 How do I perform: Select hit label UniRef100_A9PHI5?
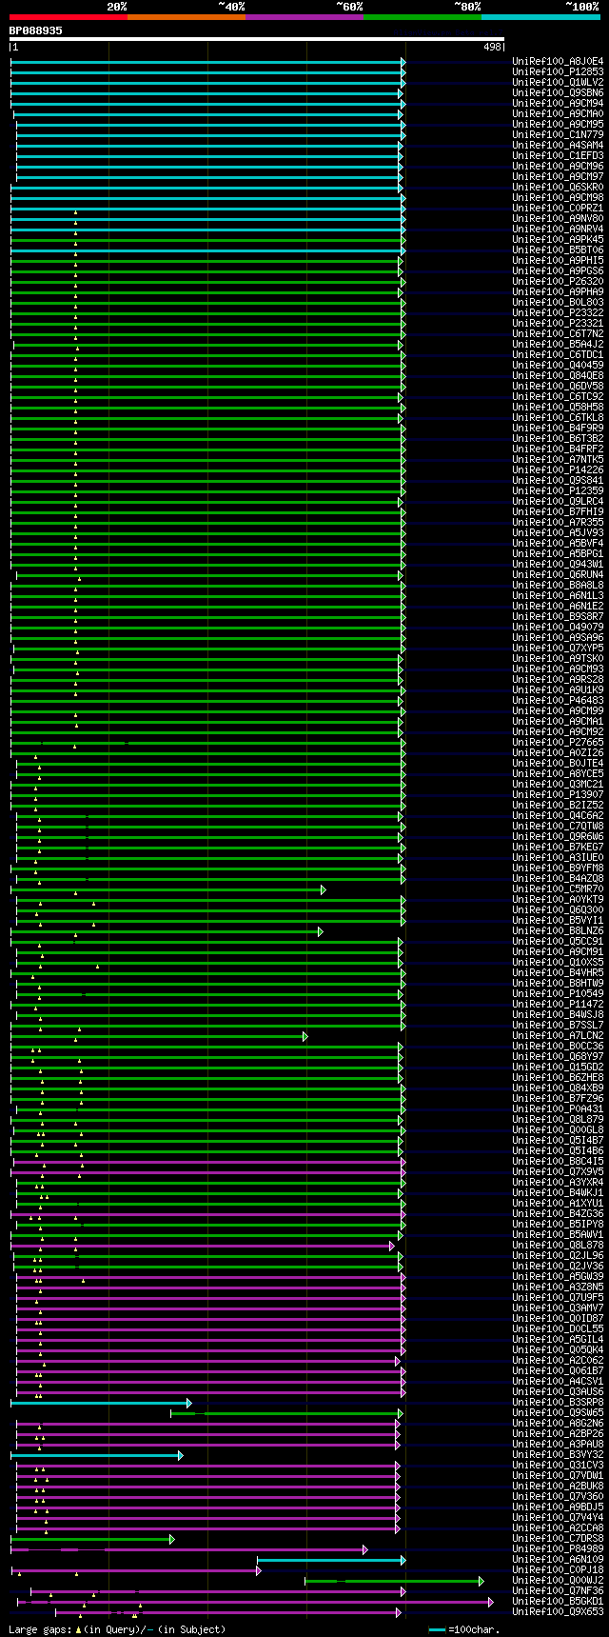[x=558, y=260]
